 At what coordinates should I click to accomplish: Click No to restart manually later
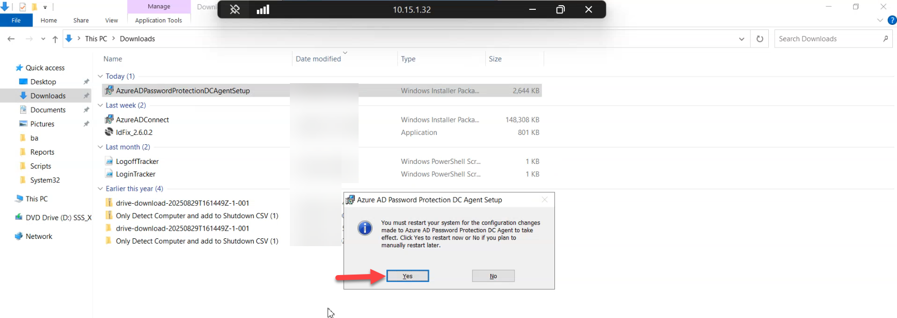pos(493,276)
